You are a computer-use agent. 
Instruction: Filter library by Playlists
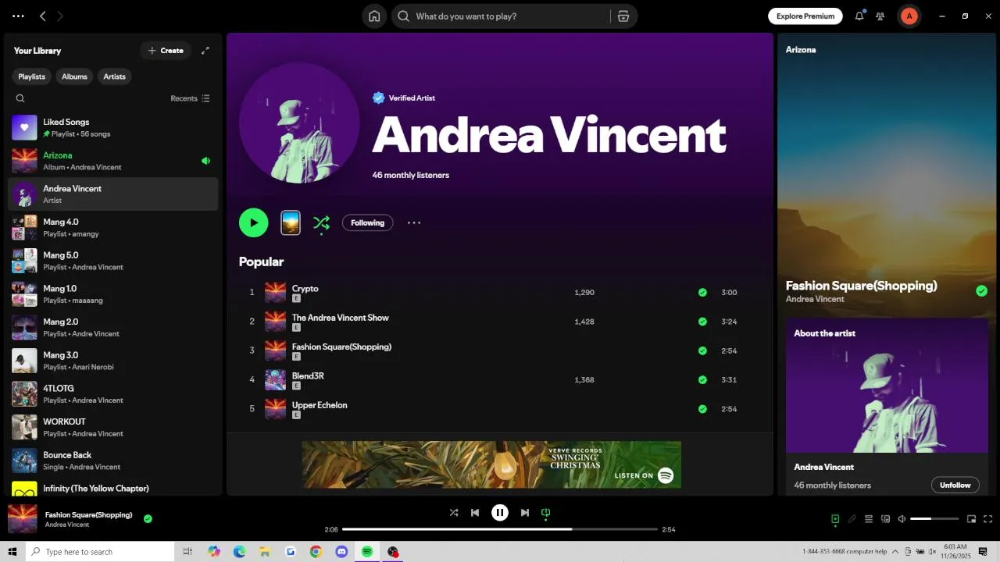32,76
